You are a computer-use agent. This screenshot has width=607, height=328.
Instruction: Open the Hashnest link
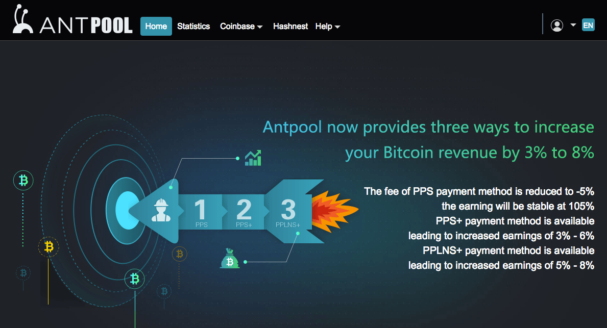(x=290, y=27)
